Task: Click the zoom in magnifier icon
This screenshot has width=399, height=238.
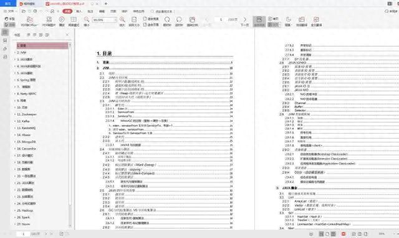Action: pyautogui.click(x=122, y=19)
